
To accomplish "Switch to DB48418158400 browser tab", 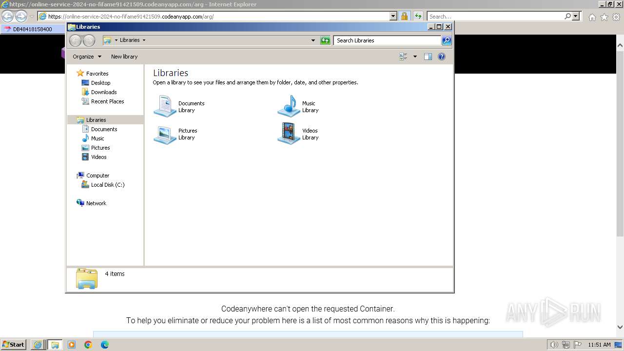I will [x=33, y=29].
